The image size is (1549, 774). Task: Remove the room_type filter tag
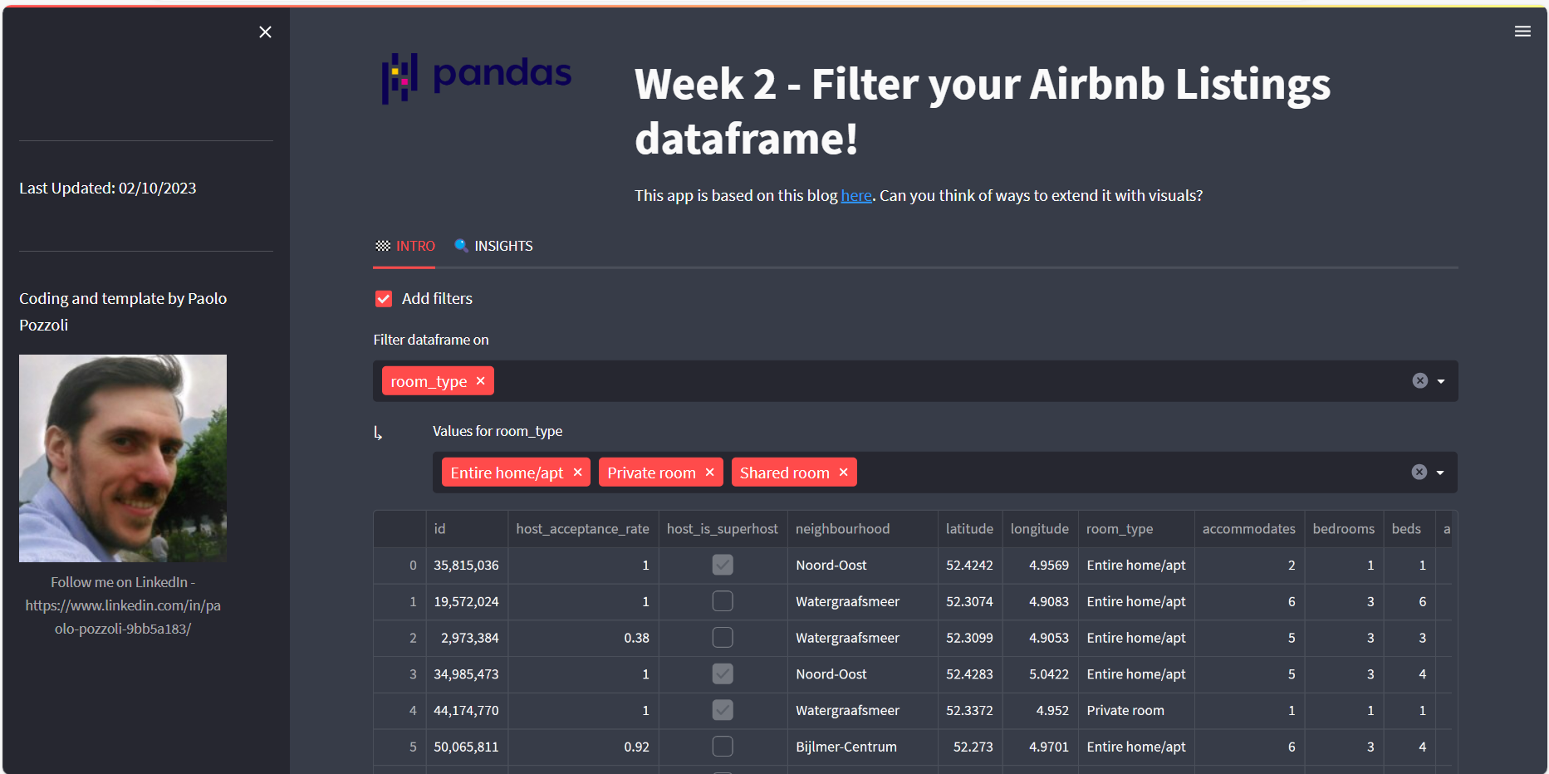tap(480, 380)
